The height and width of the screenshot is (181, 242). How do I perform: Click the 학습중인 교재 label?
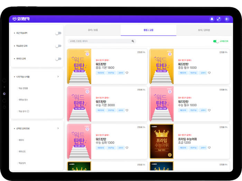point(22,46)
